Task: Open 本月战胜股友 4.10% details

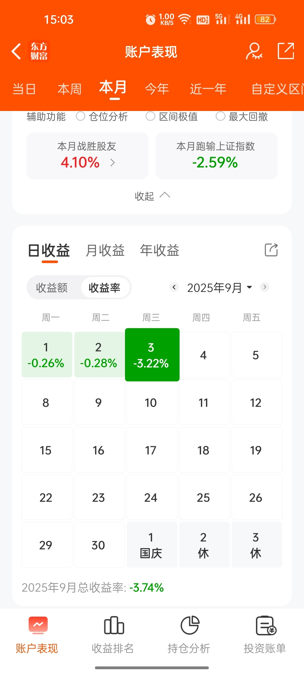Action: 88,156
